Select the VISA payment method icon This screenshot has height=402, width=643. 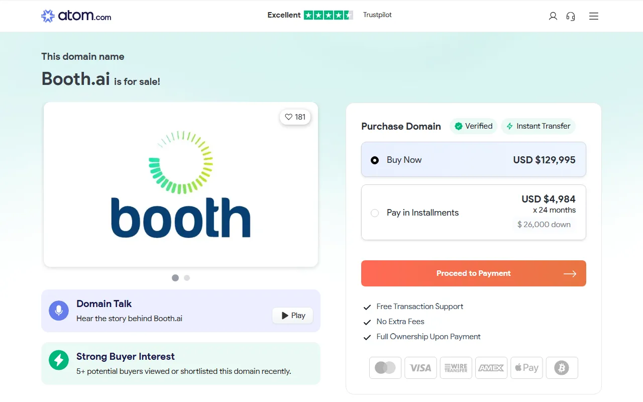420,368
